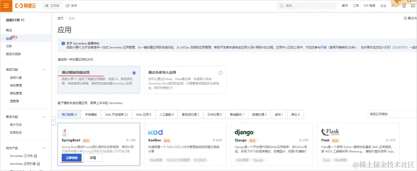417x171 pixels.
Task: Click the KODBOX tag on KodBox card
Action: pyautogui.click(x=200, y=160)
